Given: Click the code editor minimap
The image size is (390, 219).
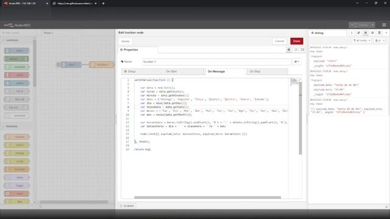Looking at the screenshot, I should point(294,82).
